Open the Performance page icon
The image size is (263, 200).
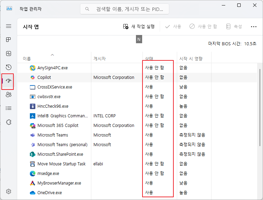point(9,54)
